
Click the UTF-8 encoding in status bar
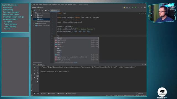coord(115,96)
